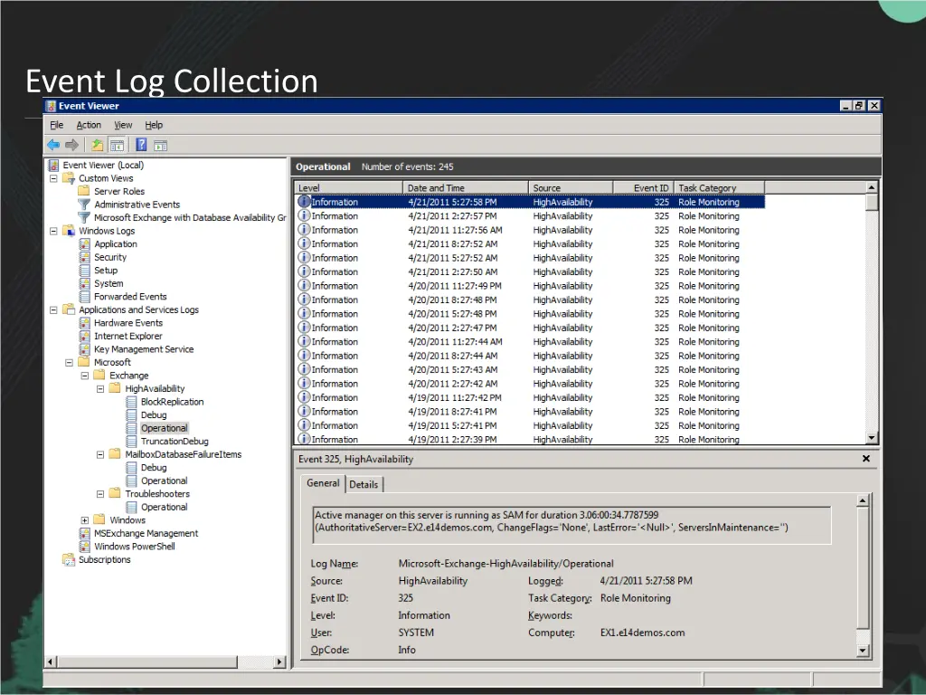Viewport: 926px width, 695px height.
Task: Open the Help menu
Action: pyautogui.click(x=154, y=125)
